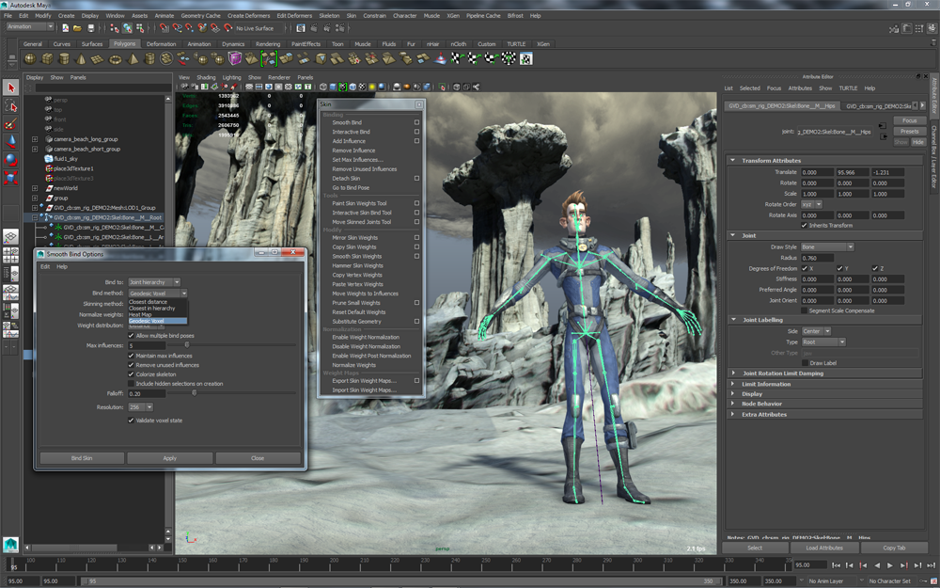Viewport: 940px width, 588px height.
Task: Enable Include hidden selections on creation
Action: [132, 384]
